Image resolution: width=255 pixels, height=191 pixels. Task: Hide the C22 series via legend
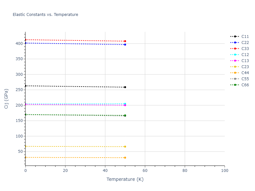pyautogui.click(x=245, y=43)
